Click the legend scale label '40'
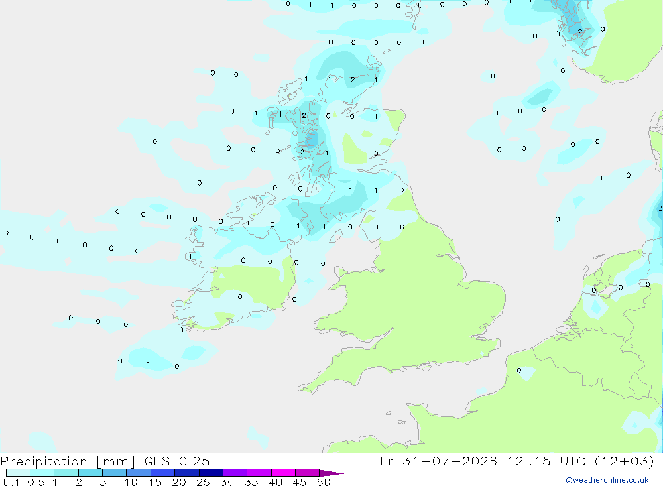 [275, 482]
